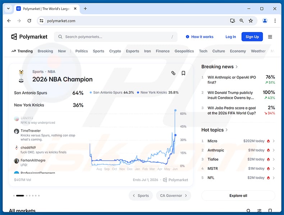
Task: Click the Polymarket logo
Action: 29,37
